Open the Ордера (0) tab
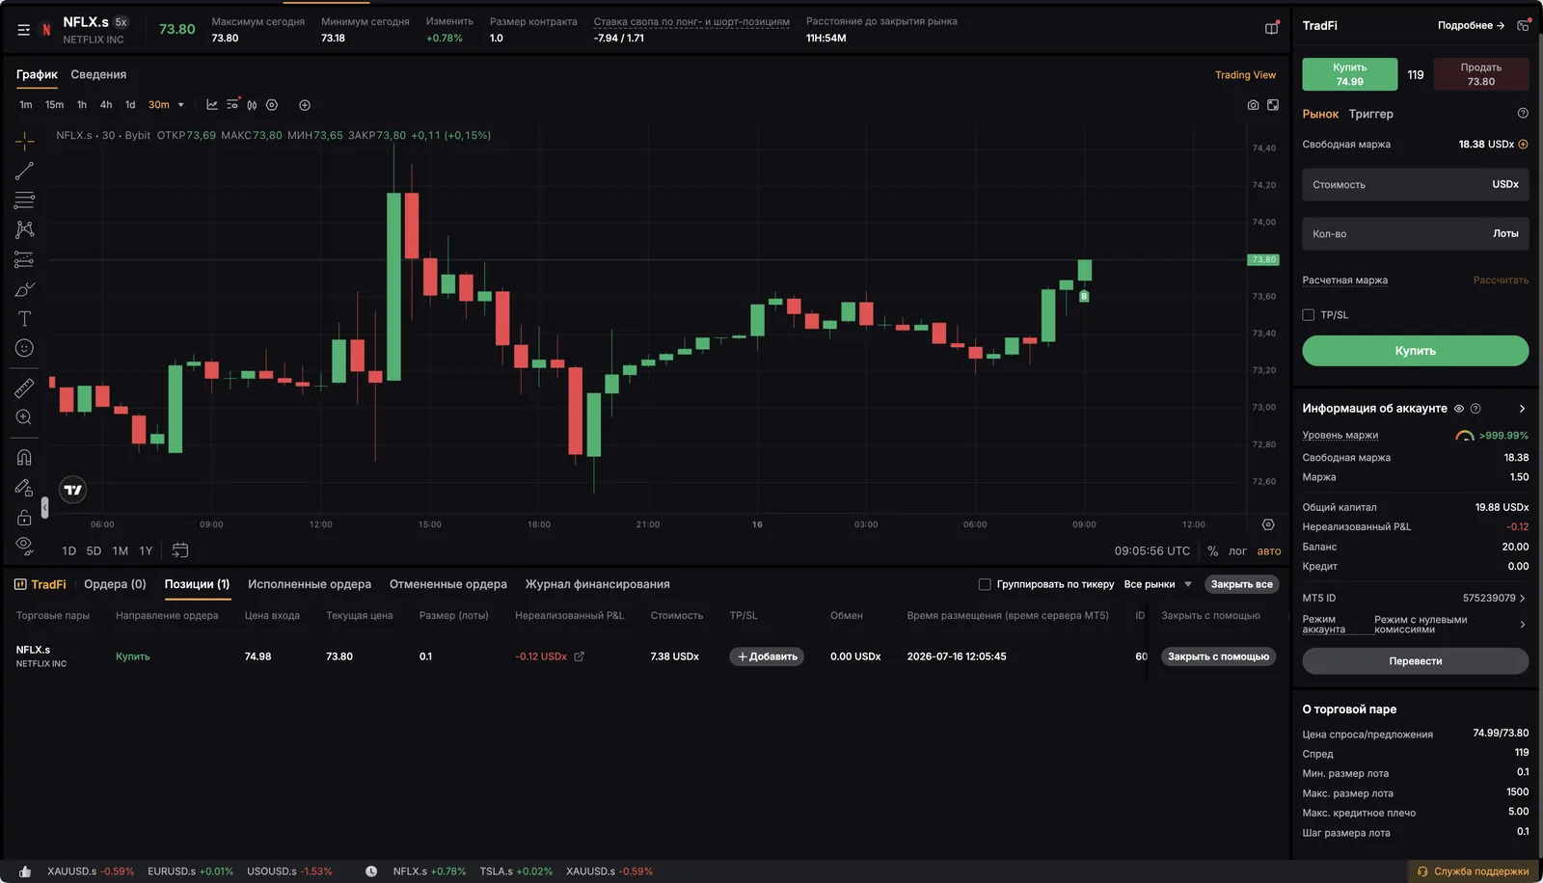 pyautogui.click(x=115, y=584)
